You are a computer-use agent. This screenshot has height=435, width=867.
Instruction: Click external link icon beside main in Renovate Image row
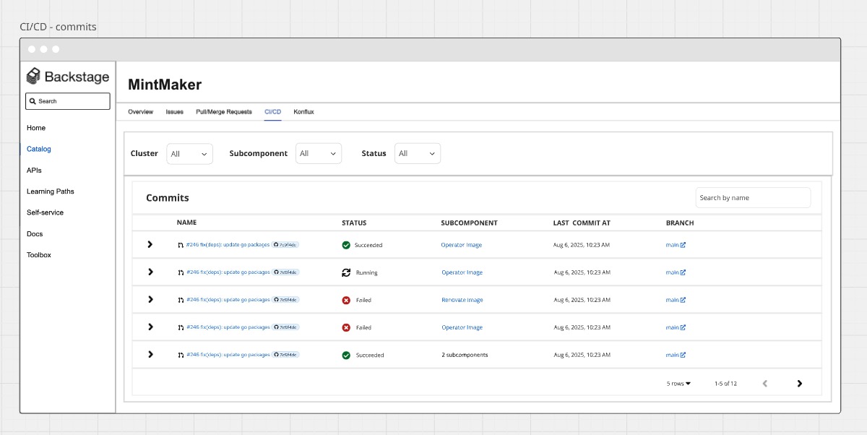tap(683, 300)
